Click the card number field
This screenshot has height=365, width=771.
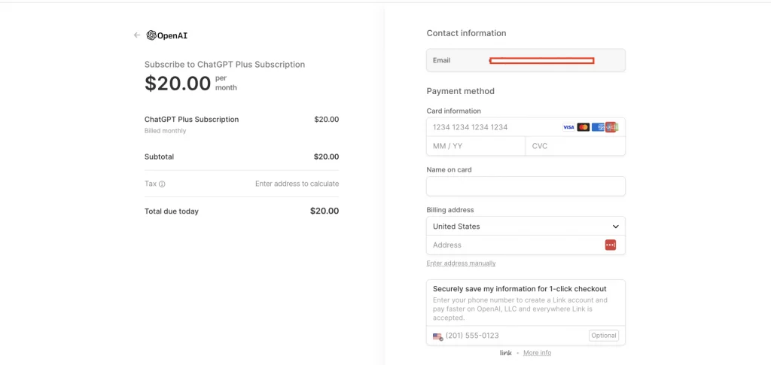[x=526, y=127]
